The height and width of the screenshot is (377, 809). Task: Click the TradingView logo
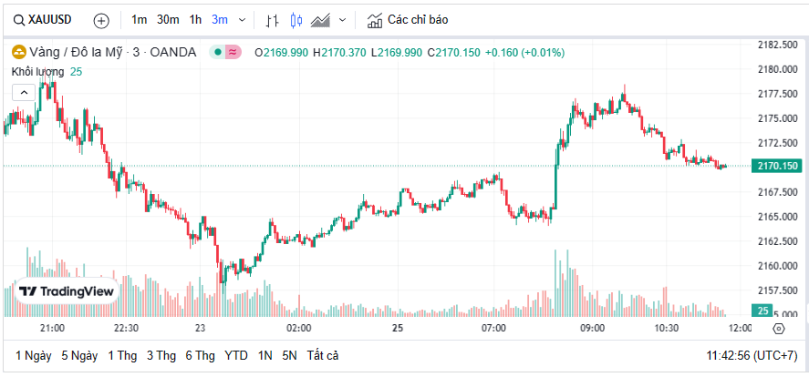pos(67,291)
